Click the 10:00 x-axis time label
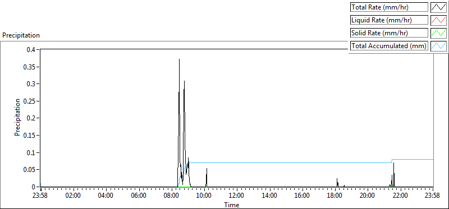Viewport: 449px width, 209px height. click(204, 196)
